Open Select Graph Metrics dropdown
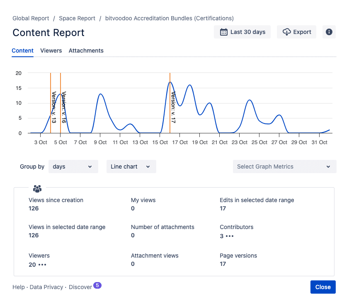Screen dimensions: 349x304 285,166
